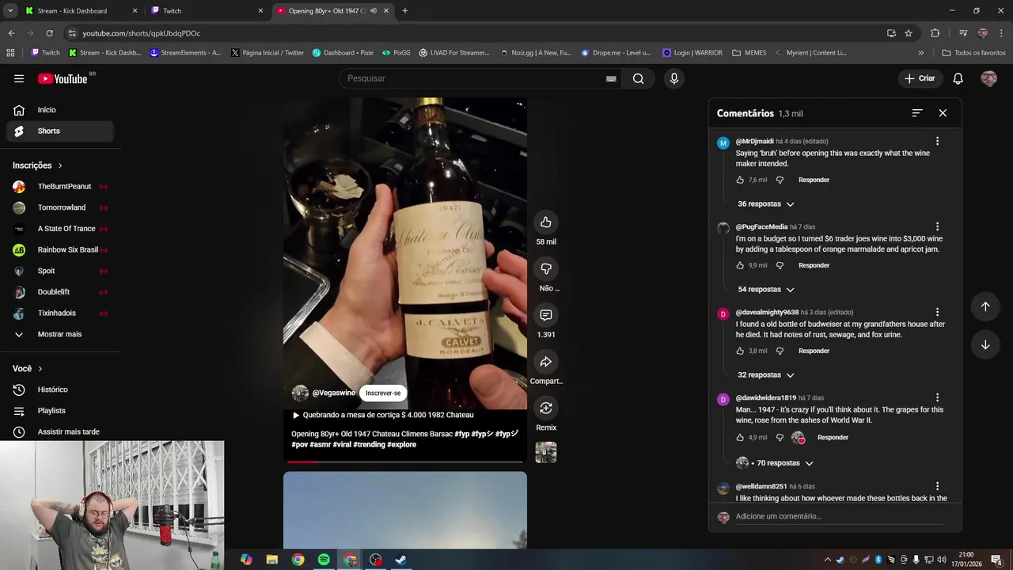Open Assistir mais tarde in the sidebar
The height and width of the screenshot is (570, 1013).
tap(60, 431)
